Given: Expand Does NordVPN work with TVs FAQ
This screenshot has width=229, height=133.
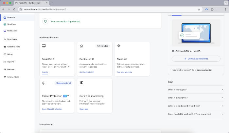Looking at the screenshot, I should pyautogui.click(x=196, y=114).
